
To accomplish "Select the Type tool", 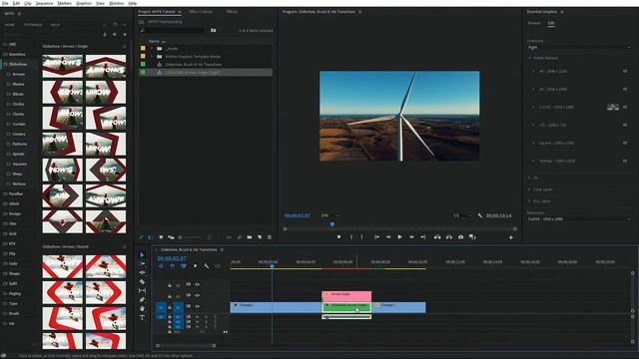I will point(142,317).
